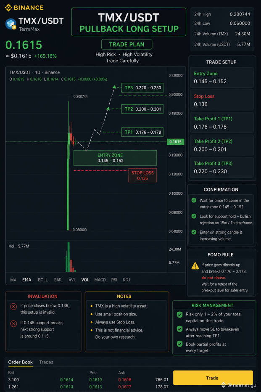Click the 'TermMax' name under the pair title

pyautogui.click(x=29, y=29)
